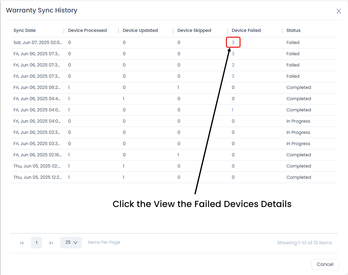Open the items per page dropdown
The image size is (348, 275).
(71, 243)
